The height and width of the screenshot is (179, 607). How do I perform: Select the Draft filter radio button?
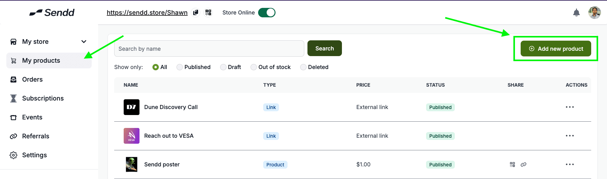[x=223, y=67]
